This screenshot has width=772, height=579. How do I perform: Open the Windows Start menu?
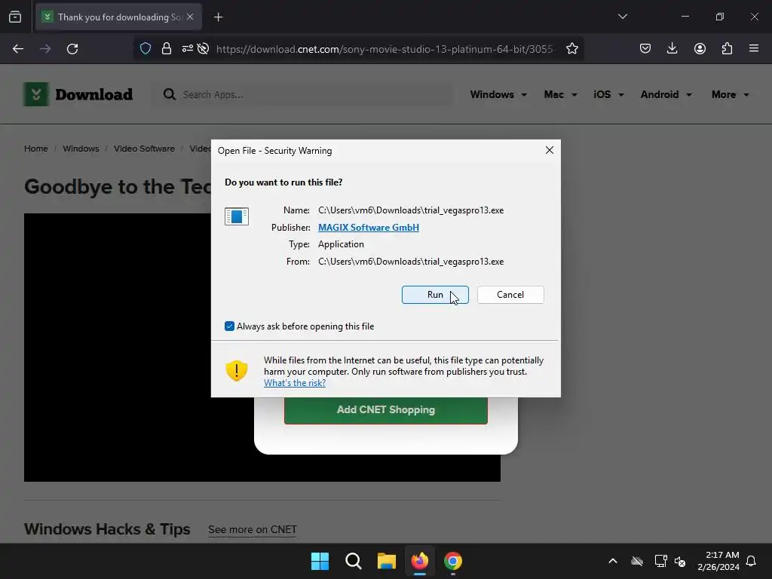point(320,561)
